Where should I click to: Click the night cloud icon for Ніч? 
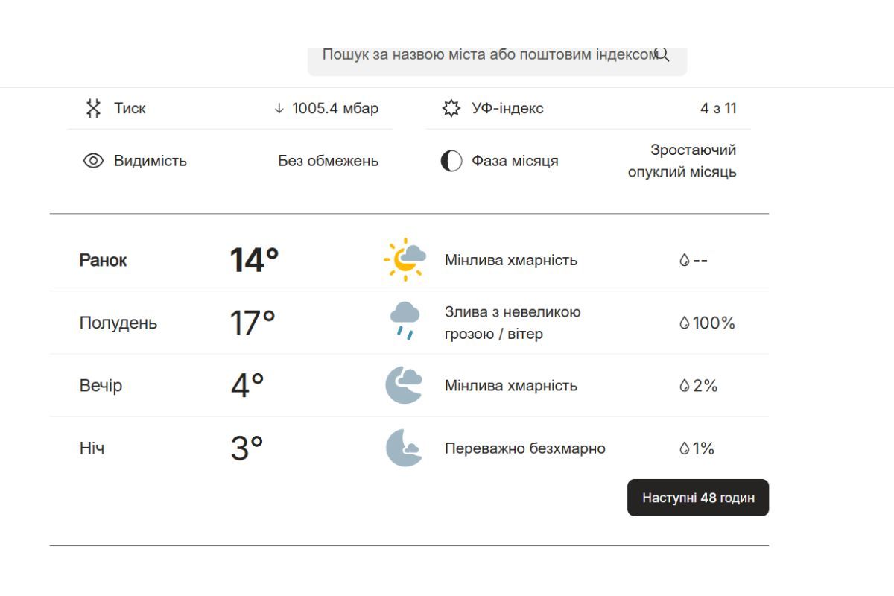click(403, 448)
